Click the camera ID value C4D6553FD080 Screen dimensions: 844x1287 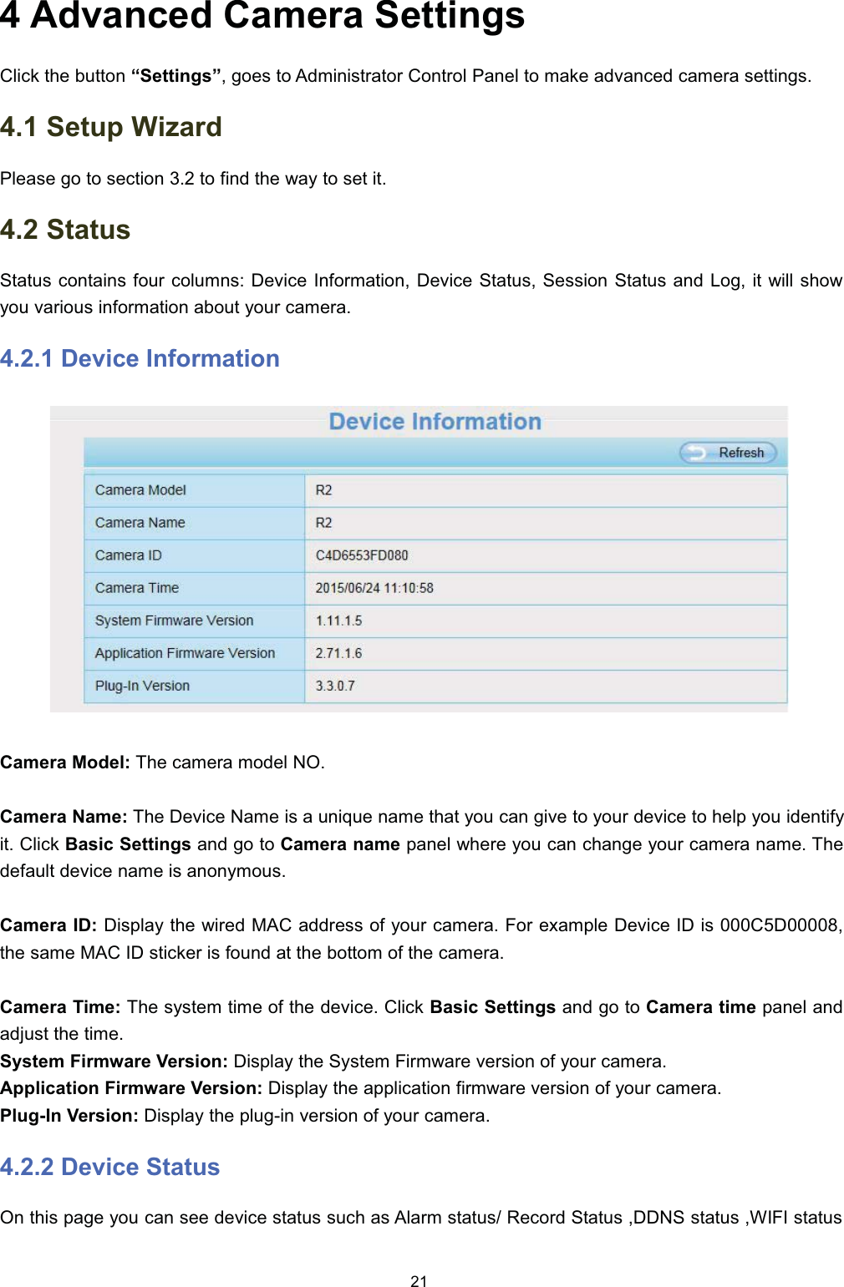tap(362, 555)
